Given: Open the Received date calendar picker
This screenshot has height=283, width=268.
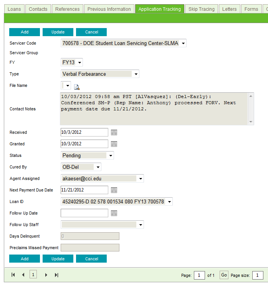Looking at the screenshot, I should (114, 132).
